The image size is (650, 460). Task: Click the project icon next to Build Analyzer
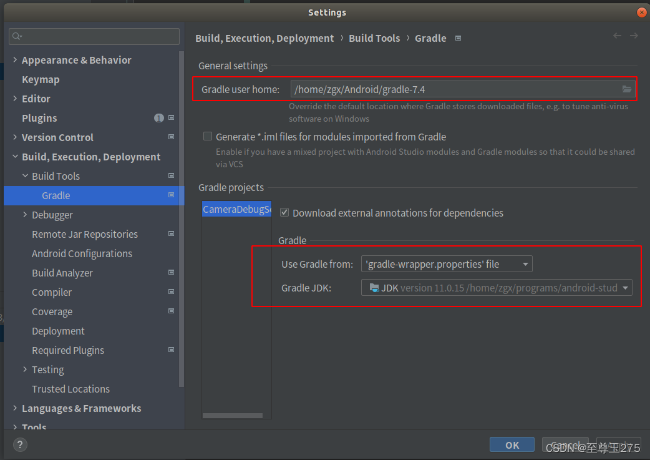click(171, 273)
